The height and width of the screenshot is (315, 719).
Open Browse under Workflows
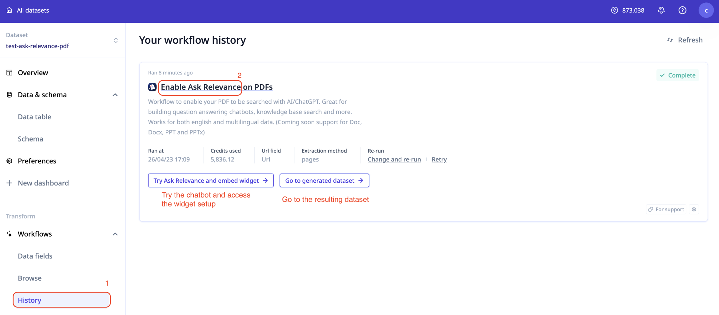coord(30,278)
